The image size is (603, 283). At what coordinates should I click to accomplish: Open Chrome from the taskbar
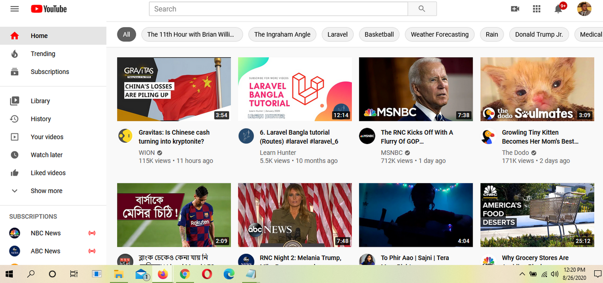tap(185, 274)
